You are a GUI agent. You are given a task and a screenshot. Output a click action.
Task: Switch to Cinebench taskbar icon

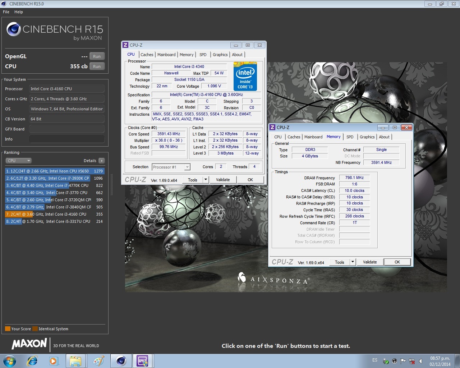(x=121, y=361)
